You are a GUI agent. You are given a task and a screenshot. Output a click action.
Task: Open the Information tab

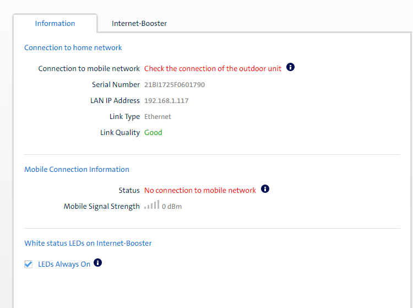coord(55,24)
